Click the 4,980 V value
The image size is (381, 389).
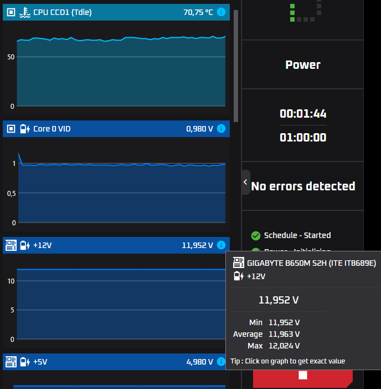[x=199, y=362]
